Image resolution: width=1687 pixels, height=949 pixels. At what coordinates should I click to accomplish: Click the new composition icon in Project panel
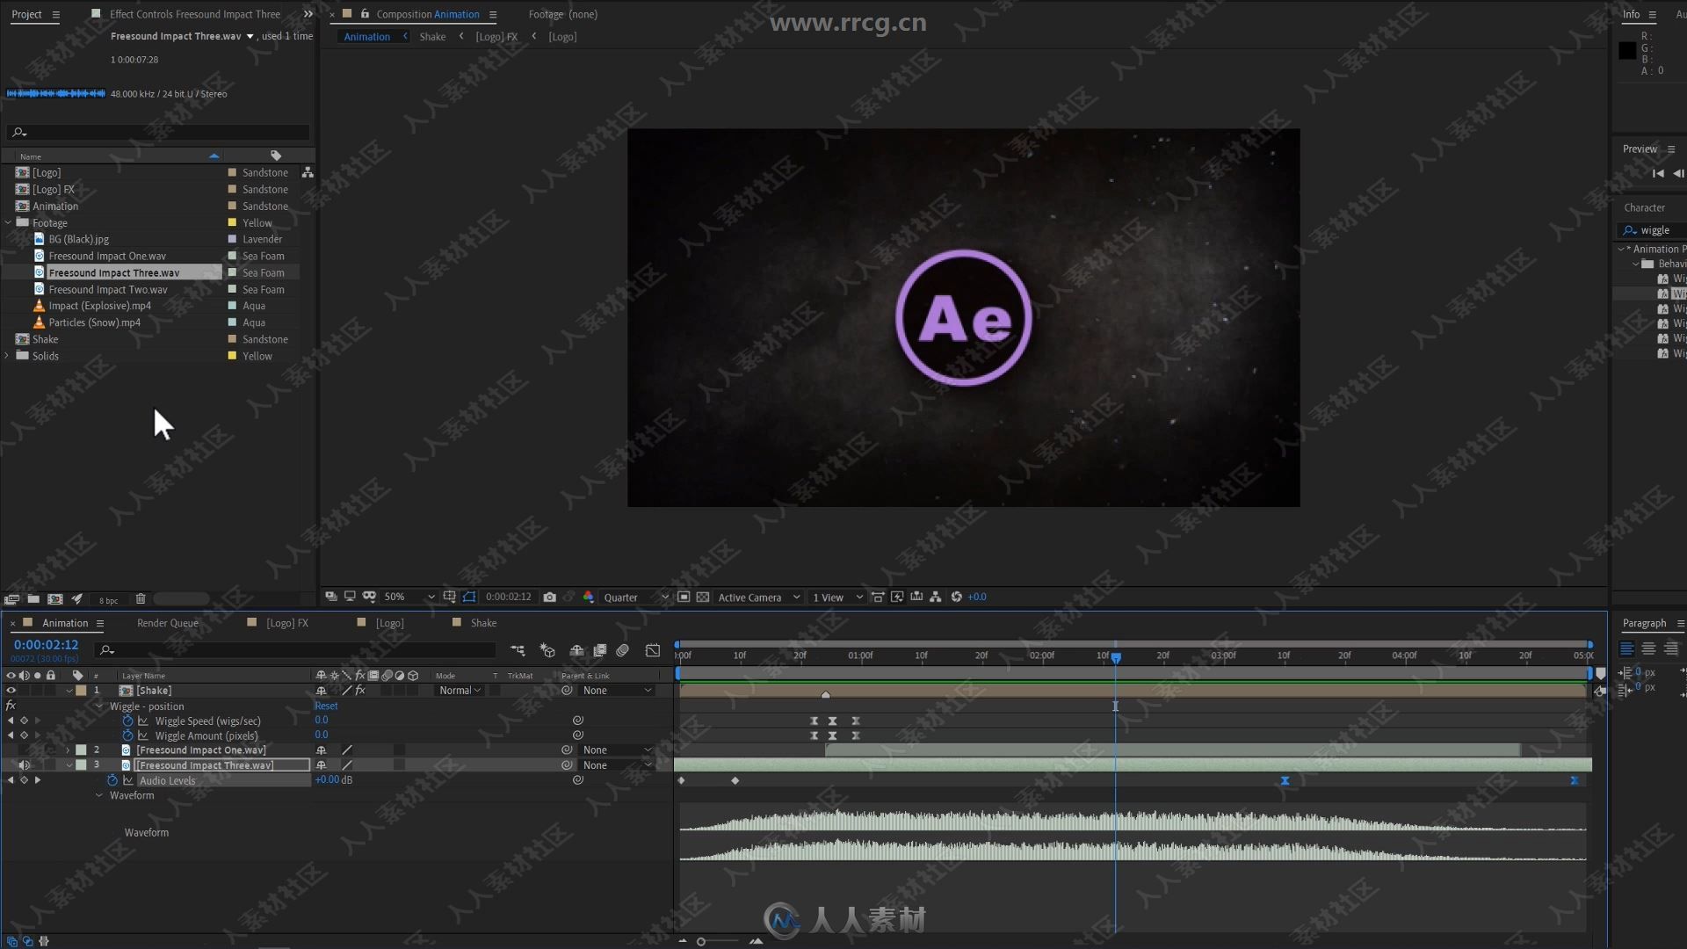(x=55, y=599)
